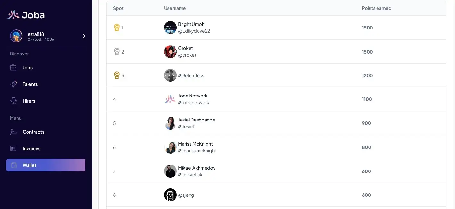The width and height of the screenshot is (455, 209).
Task: Open Bright Umoh's profile link
Action: (x=191, y=24)
